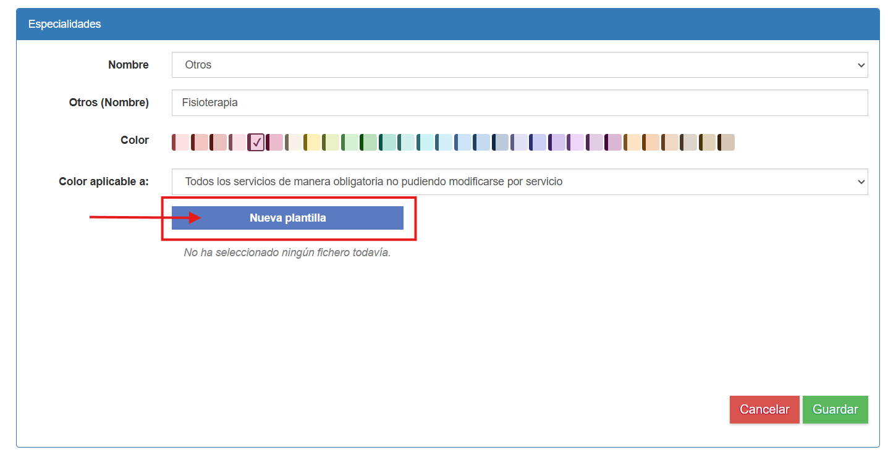Click the red Cancelar button
This screenshot has width=888, height=455.
(x=764, y=409)
